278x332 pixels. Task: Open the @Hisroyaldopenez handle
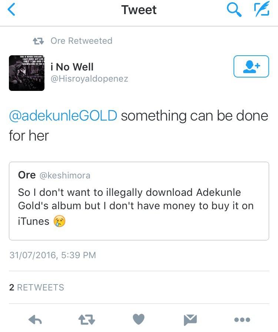pos(89,79)
